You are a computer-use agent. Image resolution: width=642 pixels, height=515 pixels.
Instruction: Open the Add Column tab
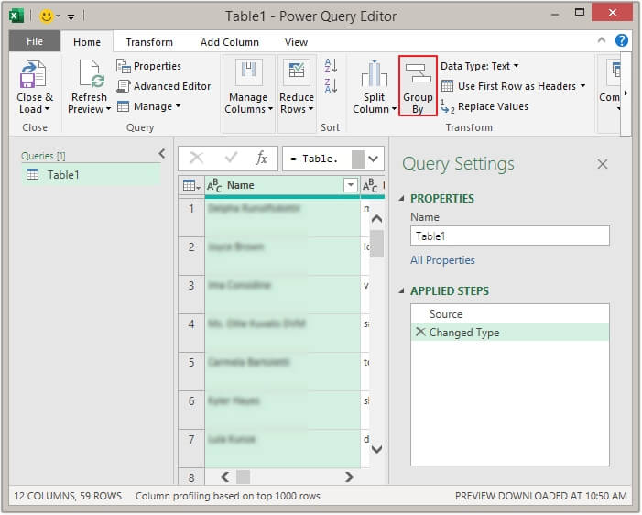(229, 42)
